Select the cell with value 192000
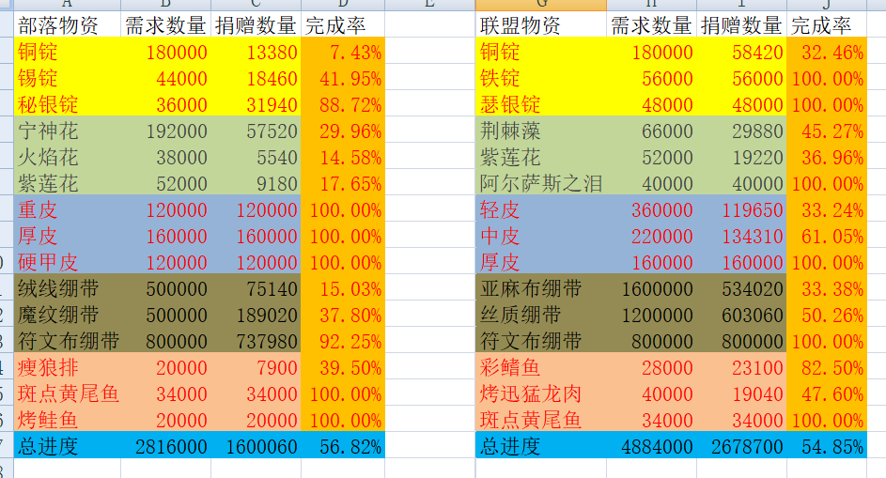Viewport: 886px width, 478px height. [x=167, y=131]
